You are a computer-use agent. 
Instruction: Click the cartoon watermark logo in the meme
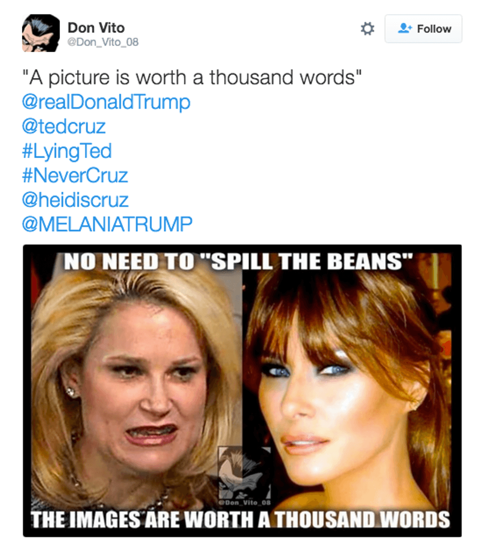click(x=244, y=473)
